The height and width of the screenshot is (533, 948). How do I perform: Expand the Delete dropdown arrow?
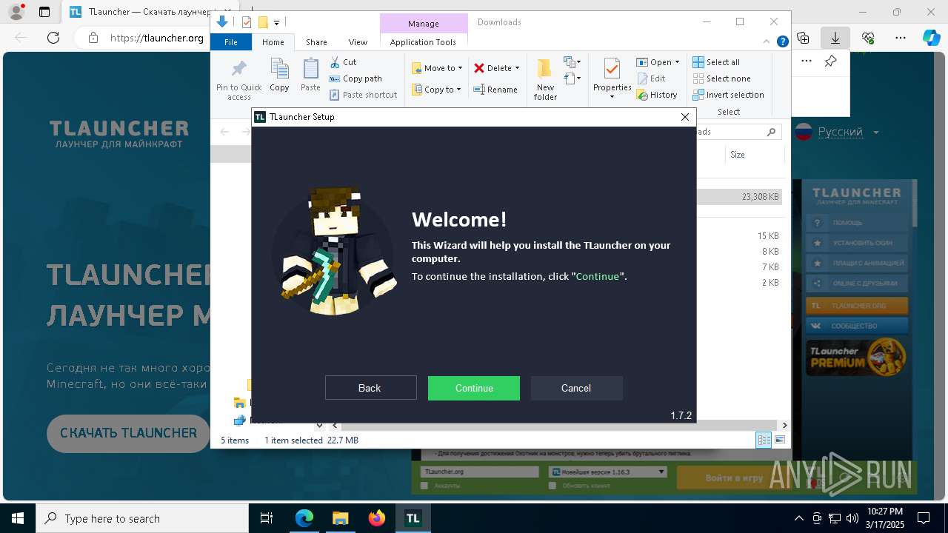pos(517,68)
